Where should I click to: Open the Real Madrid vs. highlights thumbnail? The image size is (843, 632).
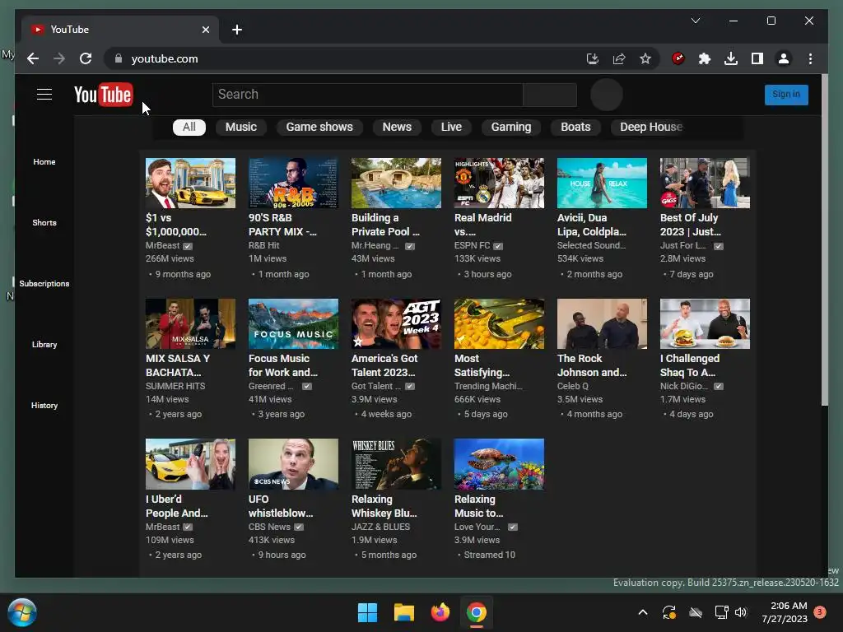pos(499,183)
